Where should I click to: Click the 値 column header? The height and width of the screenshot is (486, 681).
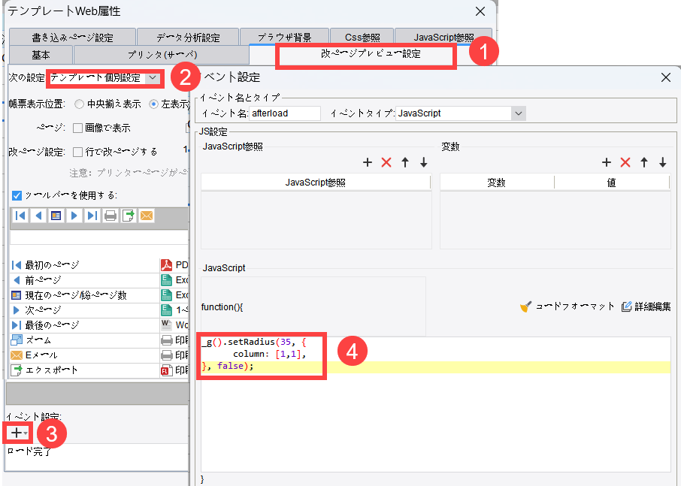[612, 183]
